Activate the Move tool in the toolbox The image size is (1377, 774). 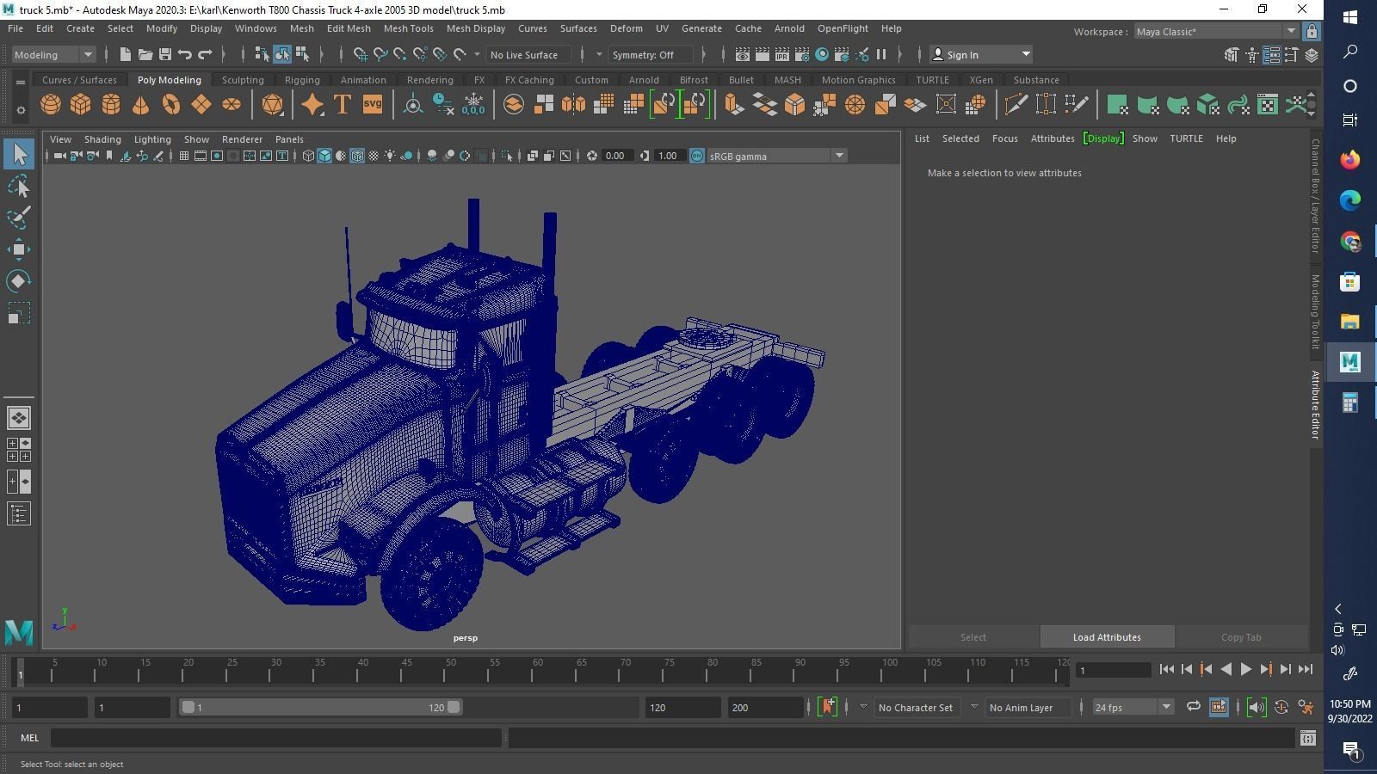(x=19, y=249)
